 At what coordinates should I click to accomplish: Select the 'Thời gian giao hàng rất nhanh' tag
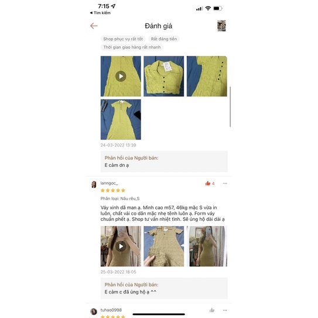[x=132, y=47]
